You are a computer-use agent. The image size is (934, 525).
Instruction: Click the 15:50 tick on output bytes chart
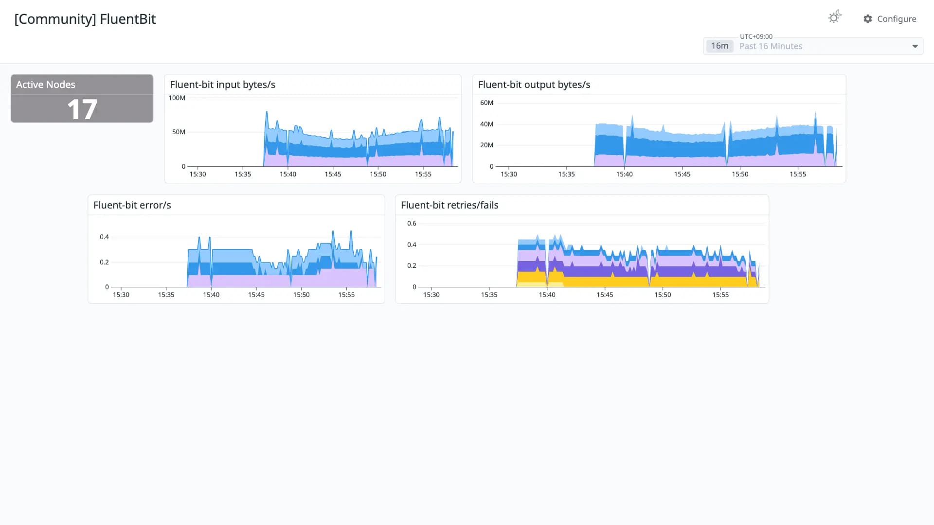tap(740, 174)
